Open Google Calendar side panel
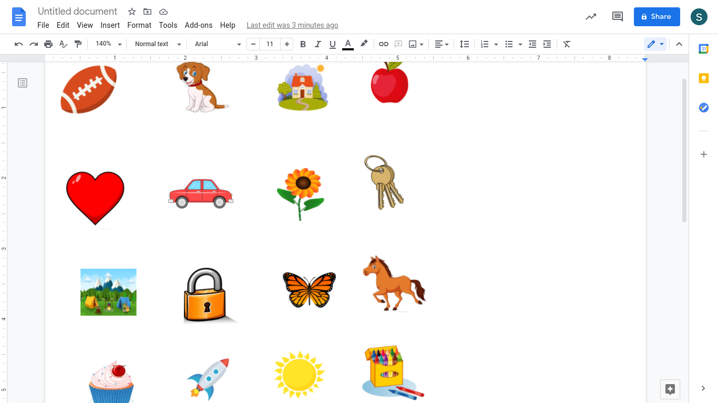The width and height of the screenshot is (718, 403). 704,49
